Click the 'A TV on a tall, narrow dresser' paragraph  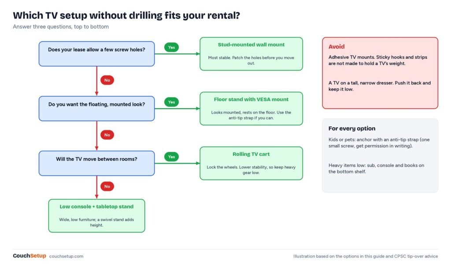380,86
